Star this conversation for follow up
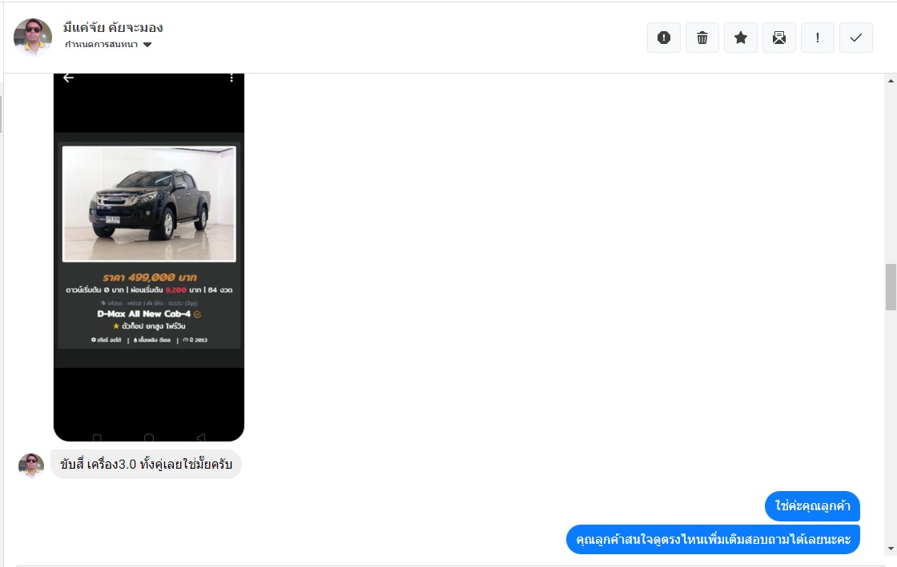 [741, 38]
